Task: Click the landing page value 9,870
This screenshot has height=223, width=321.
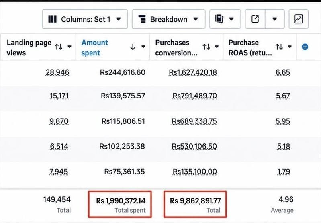Action: point(59,121)
